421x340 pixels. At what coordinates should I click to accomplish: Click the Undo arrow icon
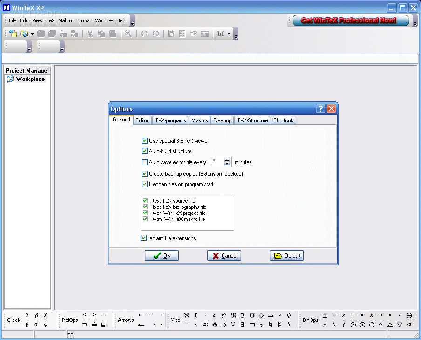pos(144,33)
